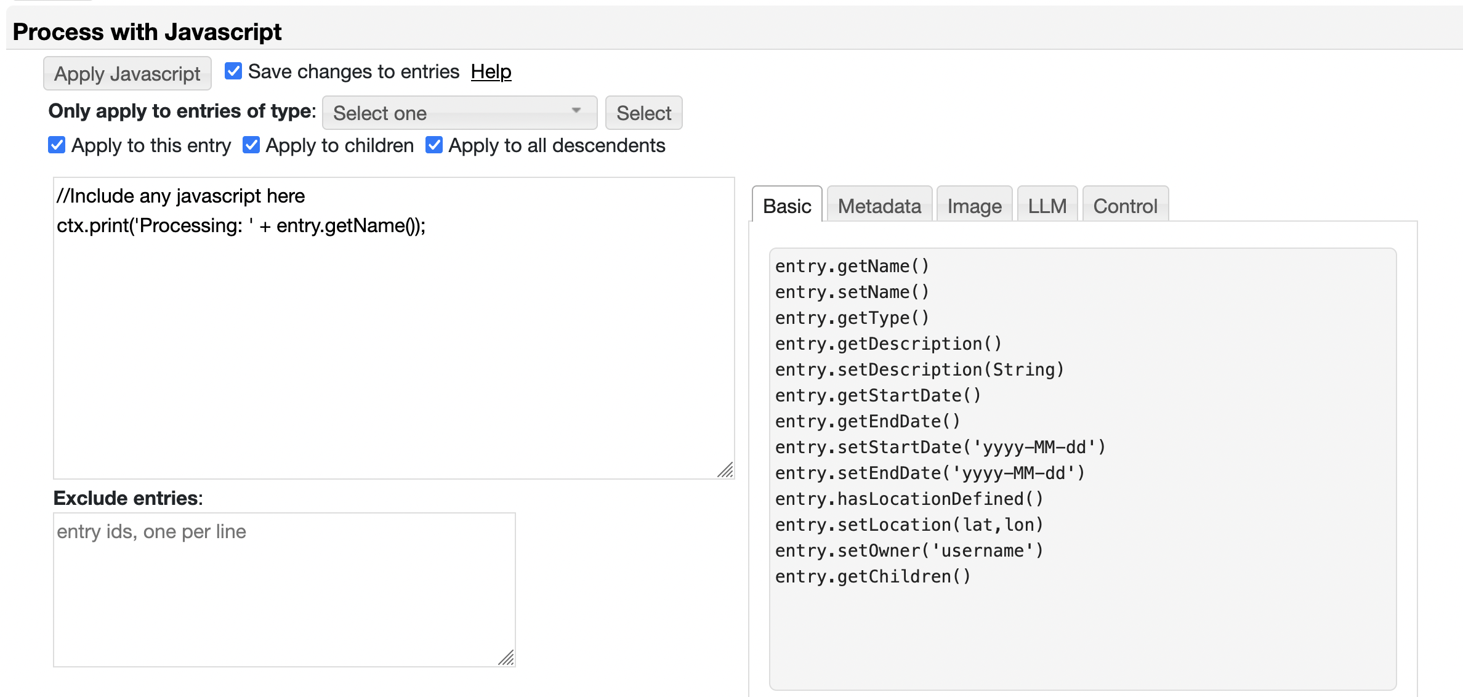Switch to the Image tab
Viewport: 1463px width, 697px height.
974,206
